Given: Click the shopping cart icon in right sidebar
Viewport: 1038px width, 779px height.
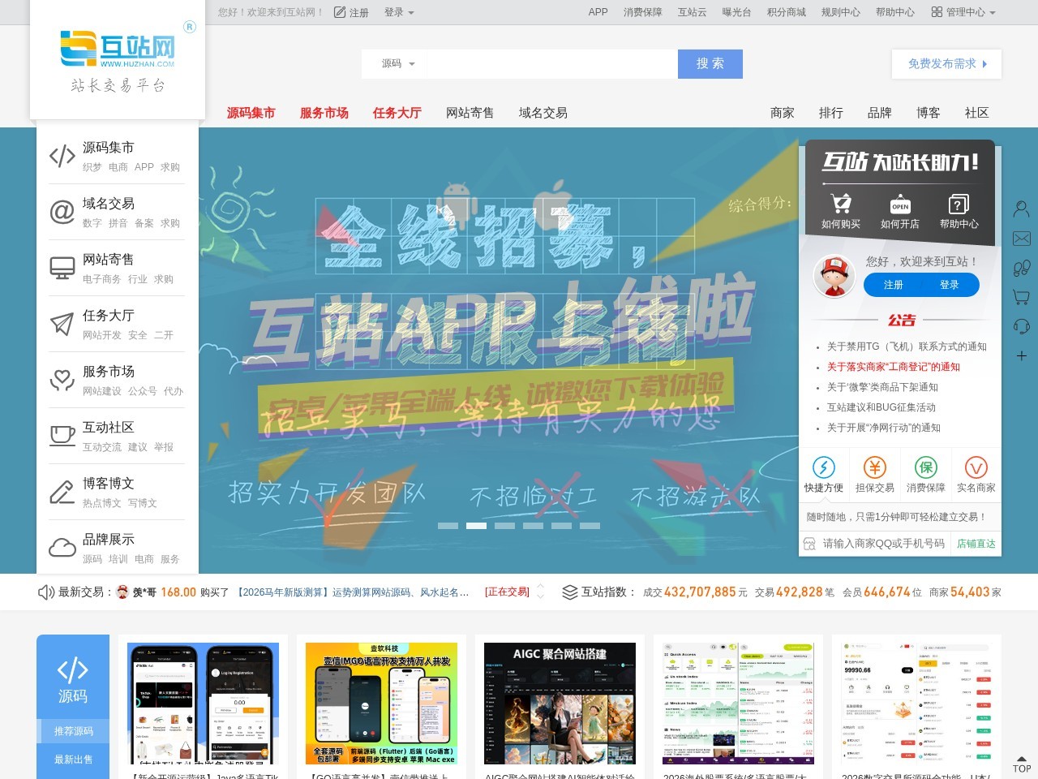Looking at the screenshot, I should click(1021, 297).
